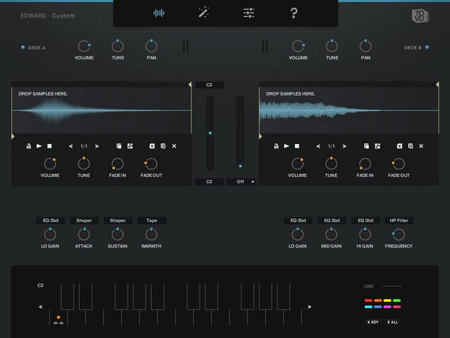Click the right vertical crossfade slider handle
The image size is (450, 338).
click(x=241, y=166)
